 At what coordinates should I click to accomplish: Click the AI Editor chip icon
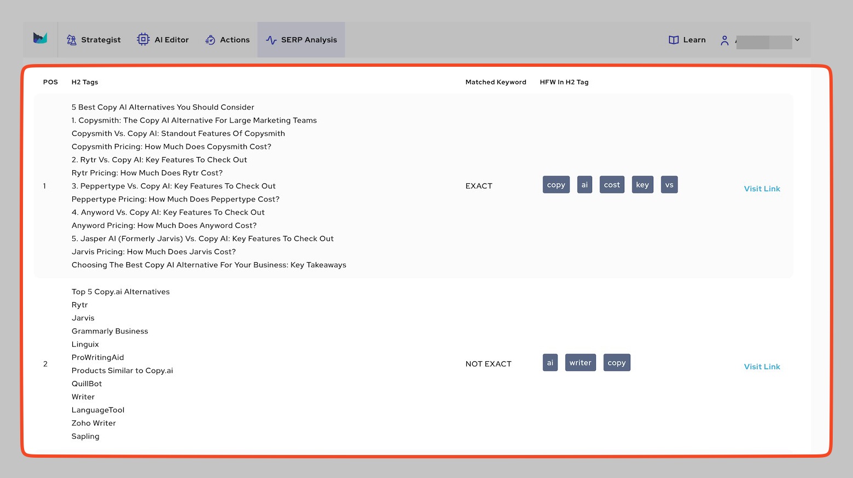click(143, 39)
